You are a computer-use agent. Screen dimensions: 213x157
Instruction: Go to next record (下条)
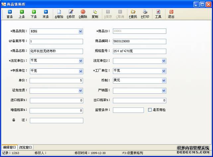coord(34,14)
